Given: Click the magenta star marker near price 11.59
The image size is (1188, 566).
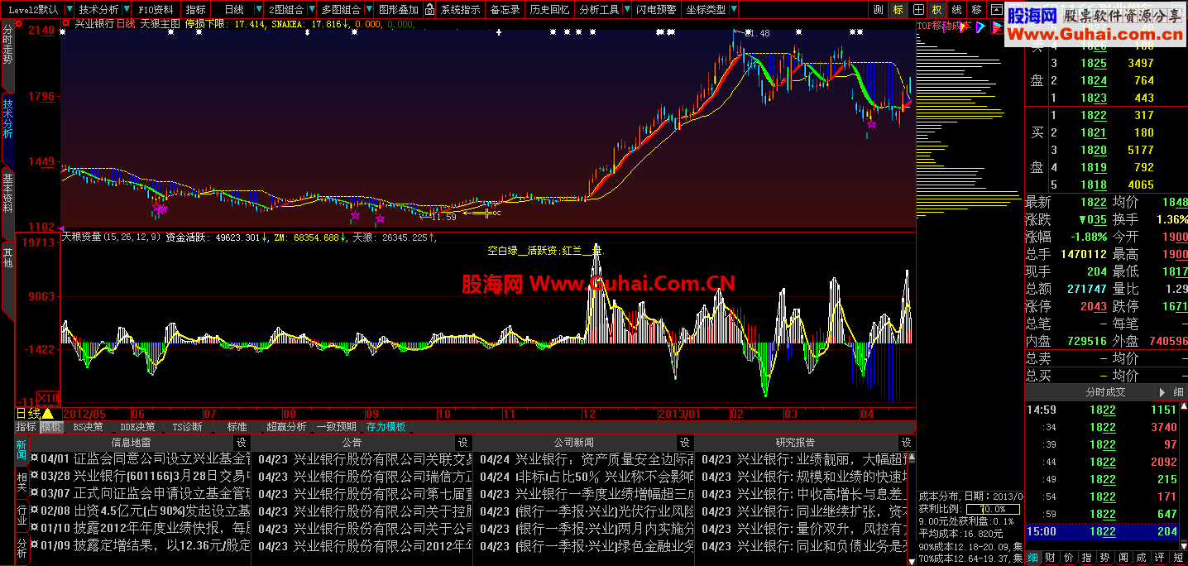Looking at the screenshot, I should (380, 219).
